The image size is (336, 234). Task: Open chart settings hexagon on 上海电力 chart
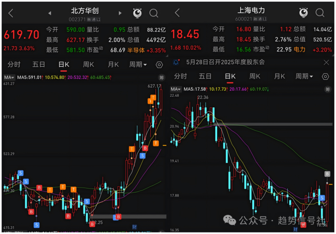[x=325, y=77]
